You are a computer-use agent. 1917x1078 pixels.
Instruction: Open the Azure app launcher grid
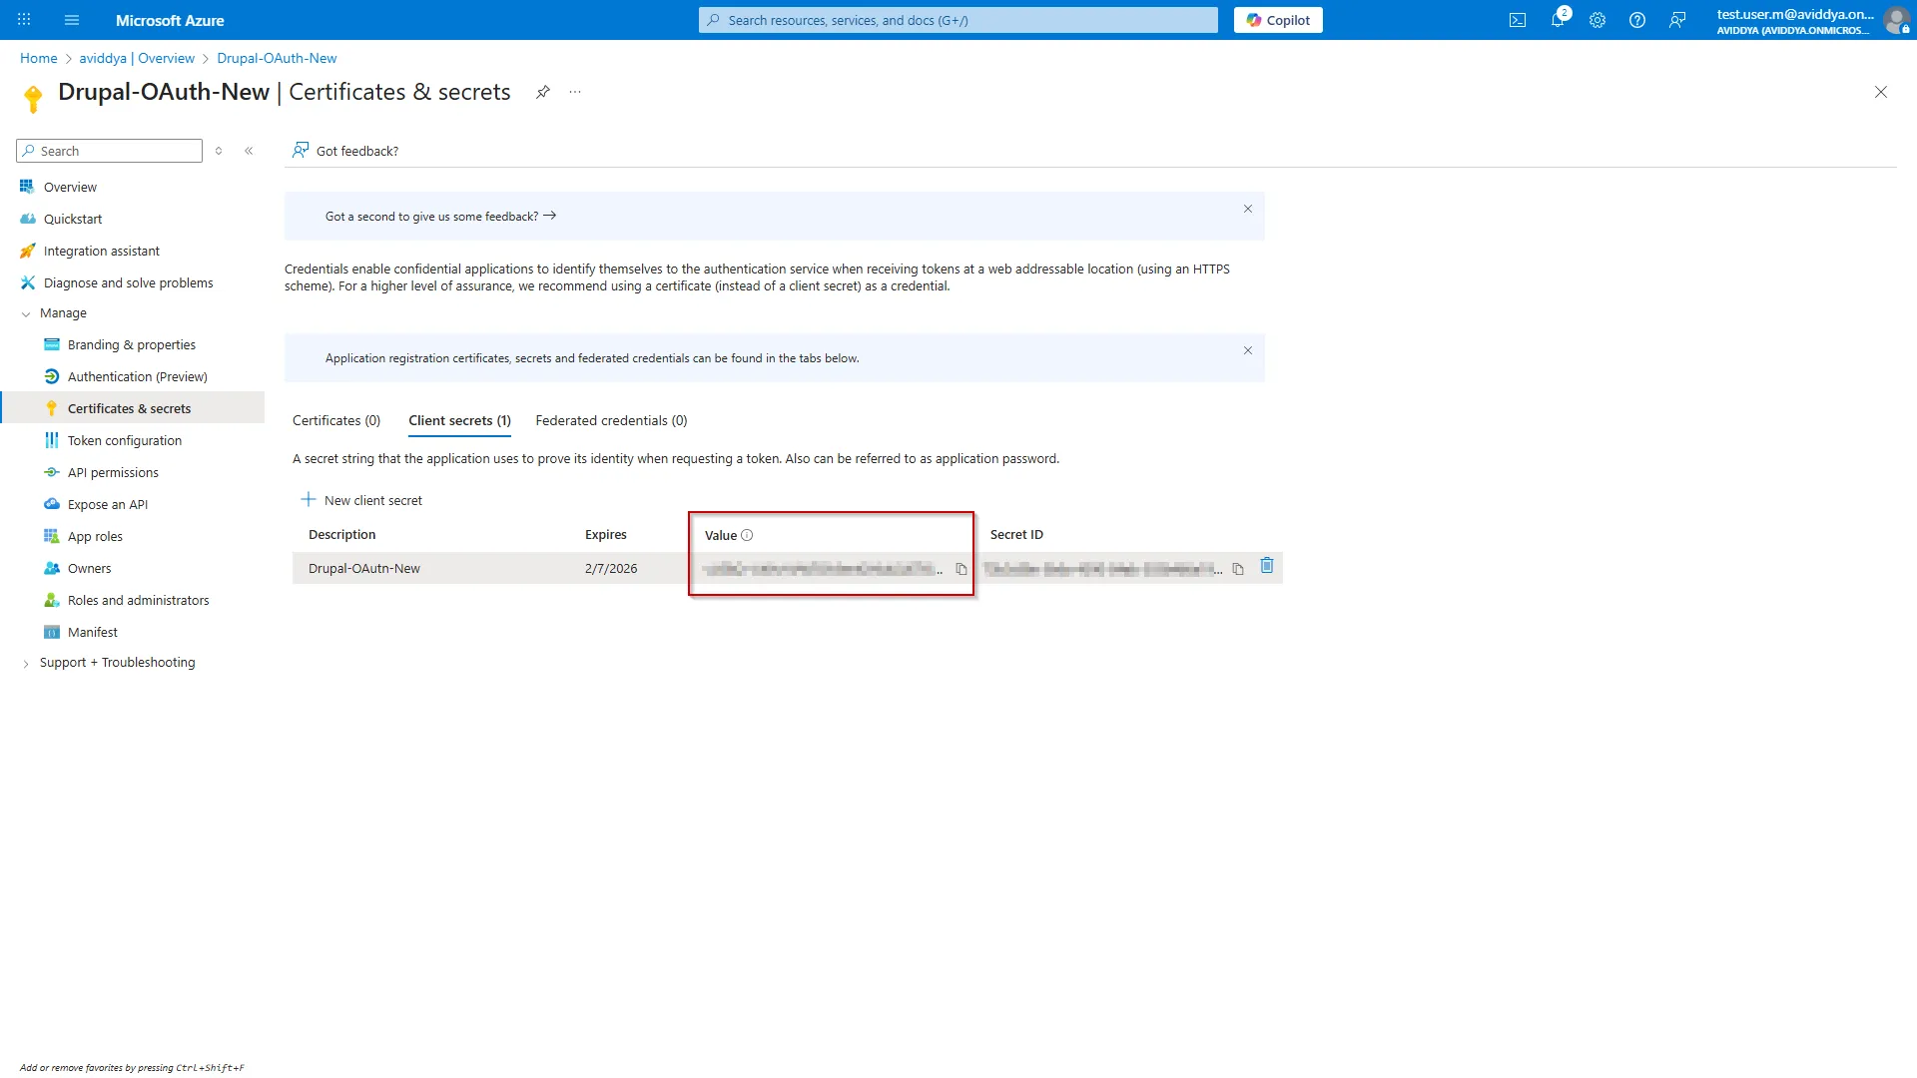pos(24,20)
